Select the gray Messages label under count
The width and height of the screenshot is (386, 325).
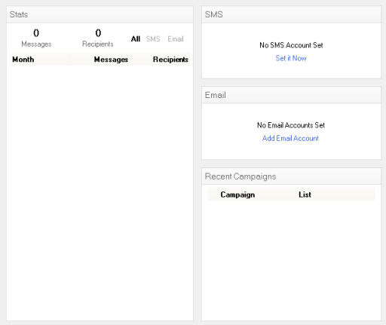[36, 44]
